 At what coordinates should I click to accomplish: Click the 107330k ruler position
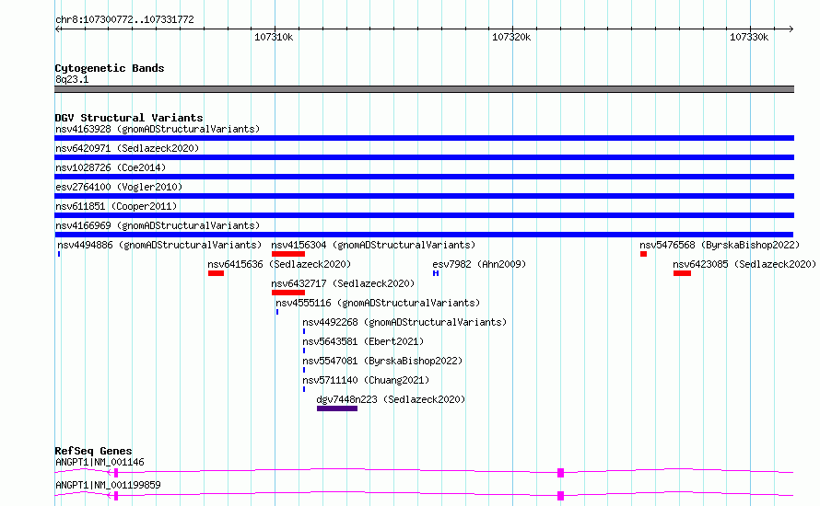749,37
